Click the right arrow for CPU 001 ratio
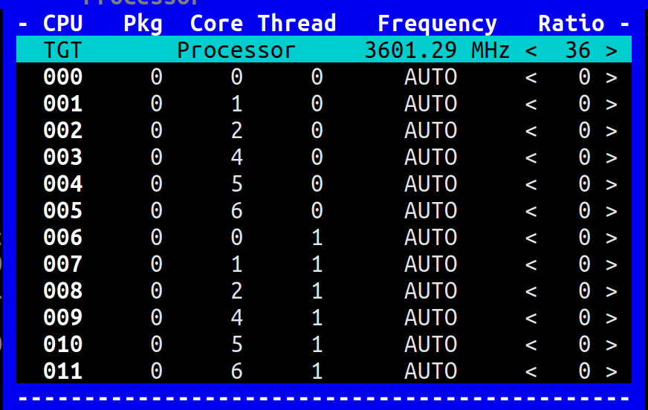This screenshot has height=410, width=648. point(612,105)
